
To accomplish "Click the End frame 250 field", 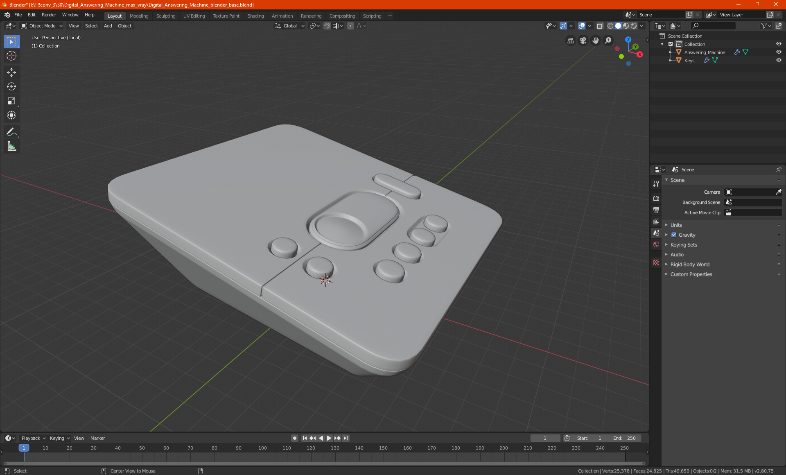I will pyautogui.click(x=624, y=438).
